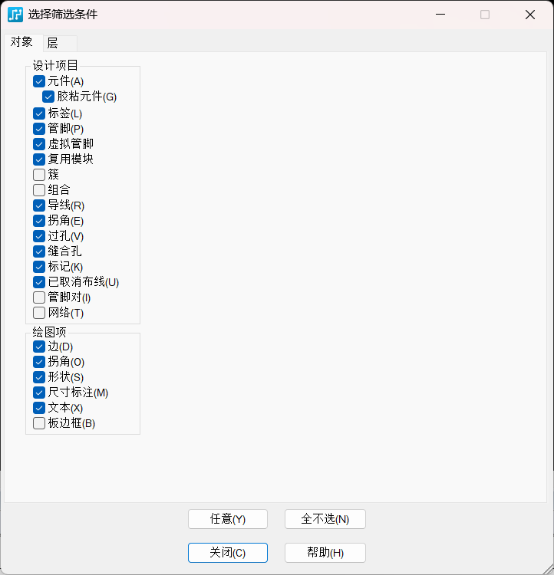Uncheck 导线(R) filter
This screenshot has height=575, width=554.
coord(39,205)
